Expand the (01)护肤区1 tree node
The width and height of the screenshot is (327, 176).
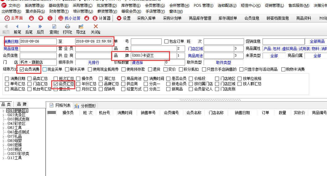[3, 111]
